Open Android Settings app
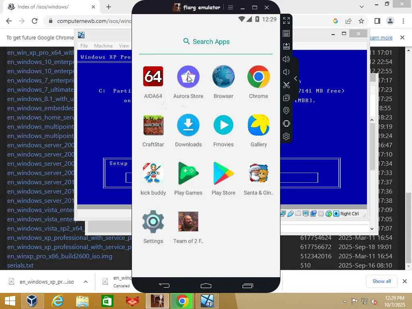 point(153,222)
